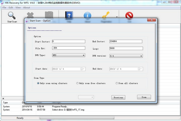Click the HX-Recovery app icon in title bar
Screen dimensions: 181x121
(x=3, y=3)
